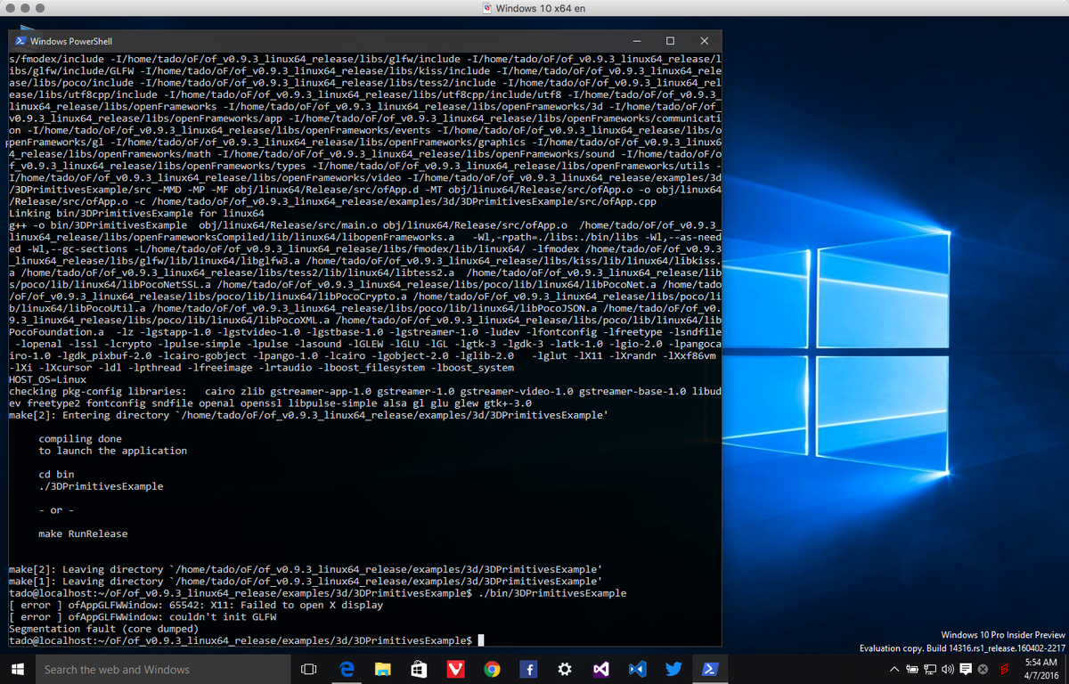
Task: Maximize the Windows PowerShell window
Action: coord(670,41)
